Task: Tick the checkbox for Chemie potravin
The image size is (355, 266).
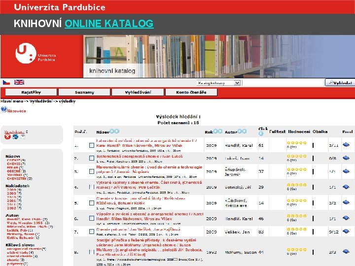Action: (92, 232)
